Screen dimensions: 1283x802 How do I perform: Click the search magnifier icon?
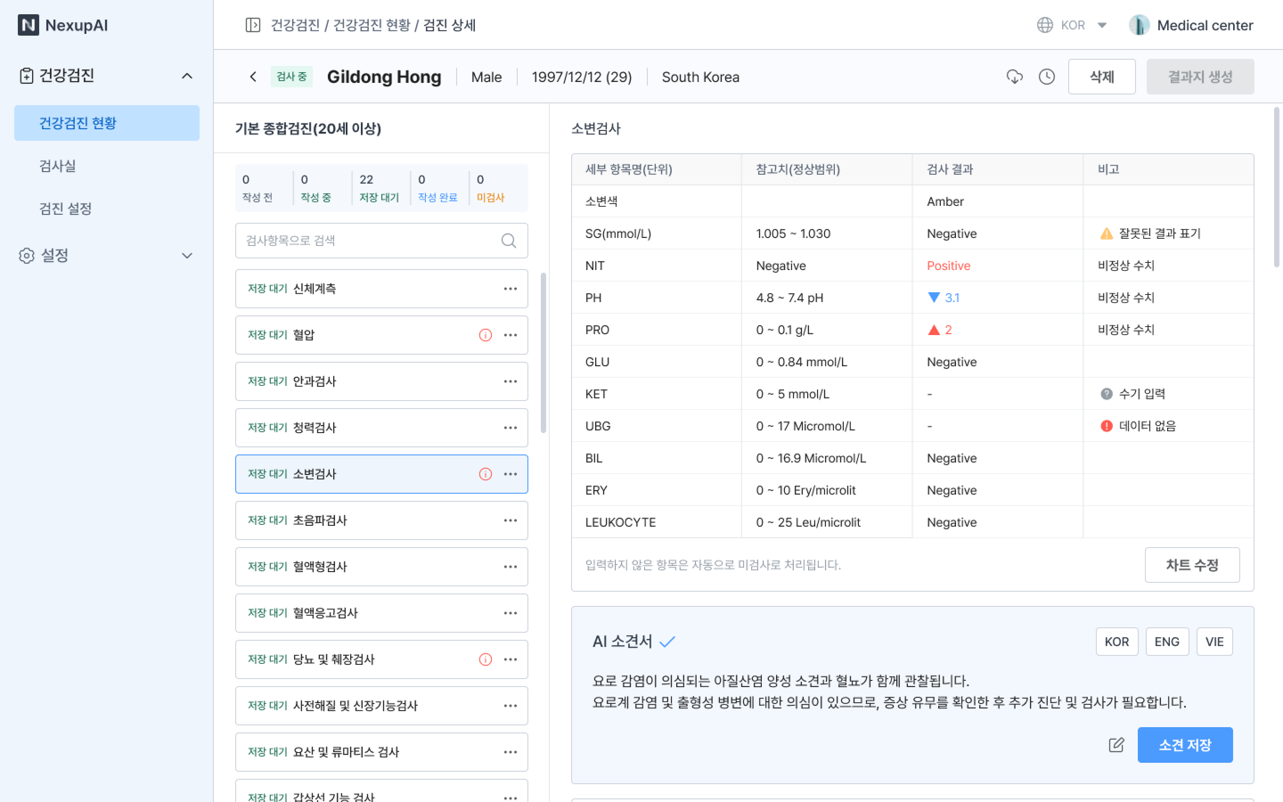[508, 241]
